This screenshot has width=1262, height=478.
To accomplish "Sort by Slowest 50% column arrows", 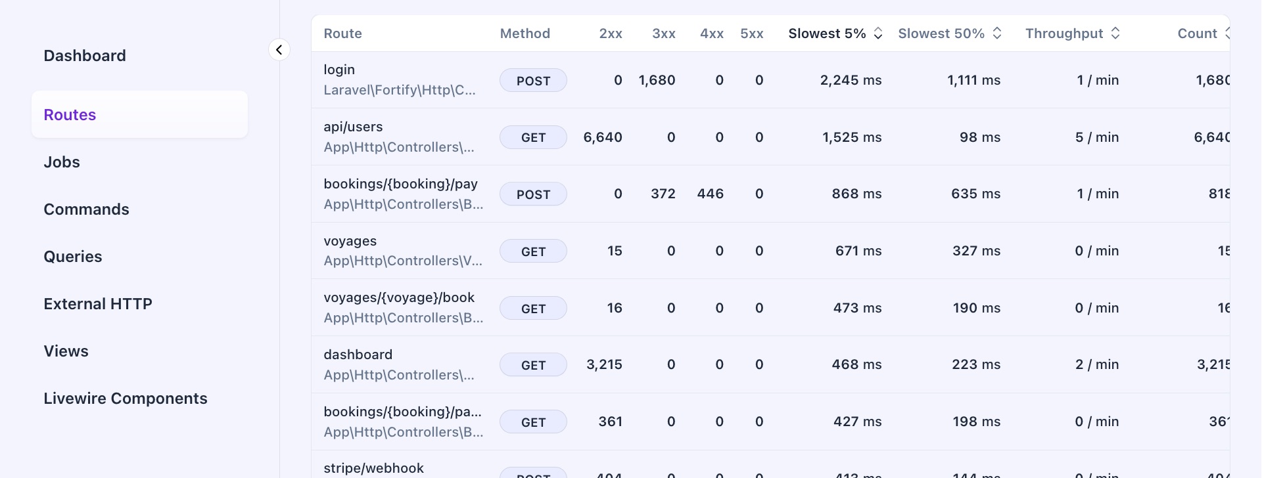I will pyautogui.click(x=996, y=33).
